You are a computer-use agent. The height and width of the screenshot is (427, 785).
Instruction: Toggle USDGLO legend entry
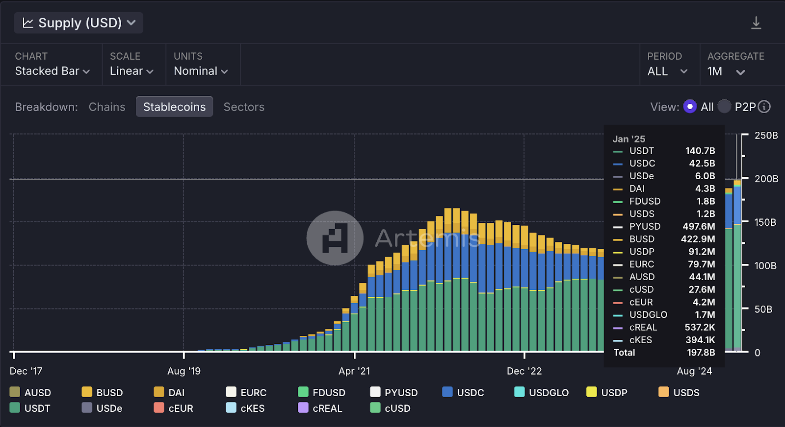[x=542, y=392]
